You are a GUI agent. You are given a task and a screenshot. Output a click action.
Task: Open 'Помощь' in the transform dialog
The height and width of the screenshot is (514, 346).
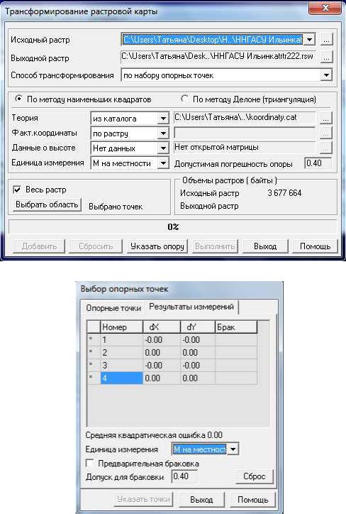315,246
